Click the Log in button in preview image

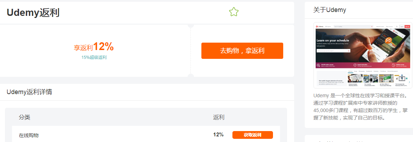[x=401, y=26]
